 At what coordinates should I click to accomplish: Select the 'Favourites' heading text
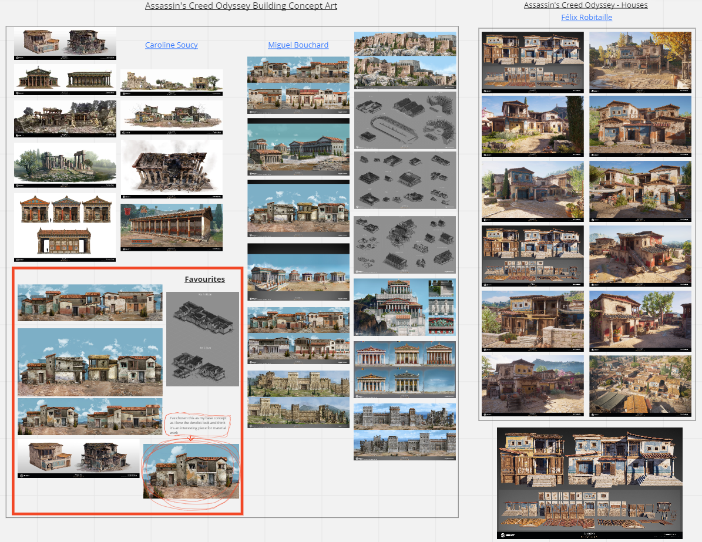tap(204, 279)
